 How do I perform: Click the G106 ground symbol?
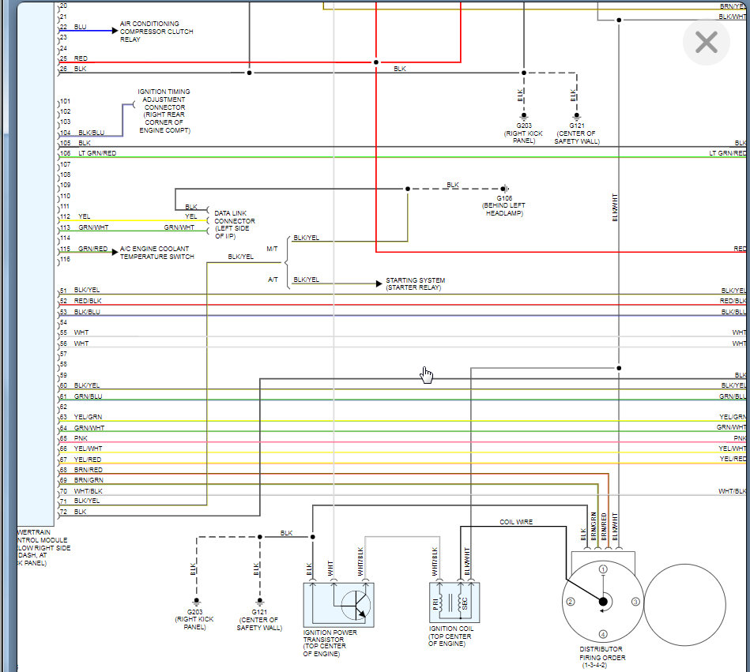pos(505,189)
